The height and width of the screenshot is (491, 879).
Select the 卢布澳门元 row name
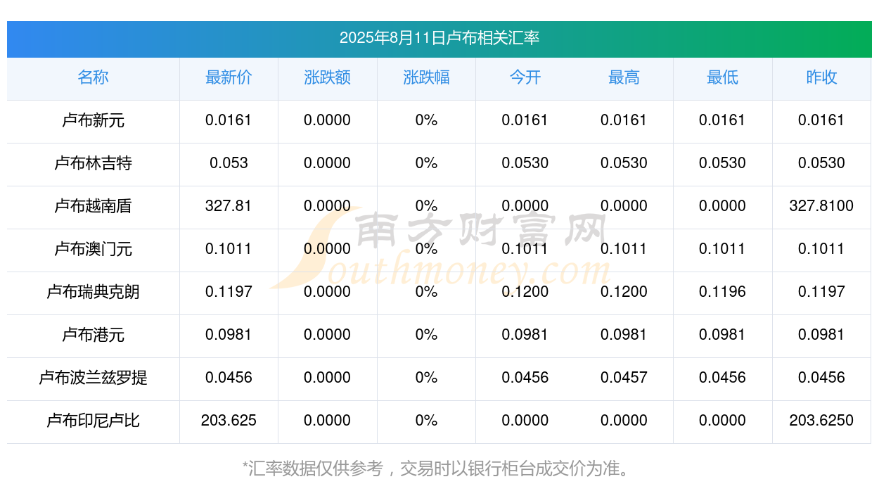point(93,249)
